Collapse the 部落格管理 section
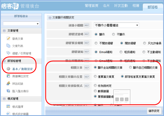 [x=4, y=61]
